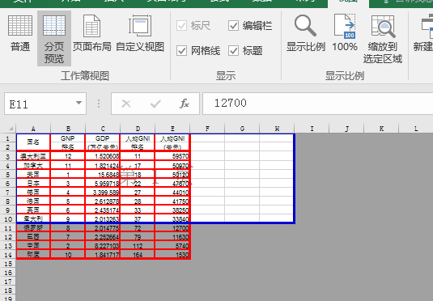Click cell with GDP value 1.520608
The width and height of the screenshot is (433, 301).
coord(103,156)
